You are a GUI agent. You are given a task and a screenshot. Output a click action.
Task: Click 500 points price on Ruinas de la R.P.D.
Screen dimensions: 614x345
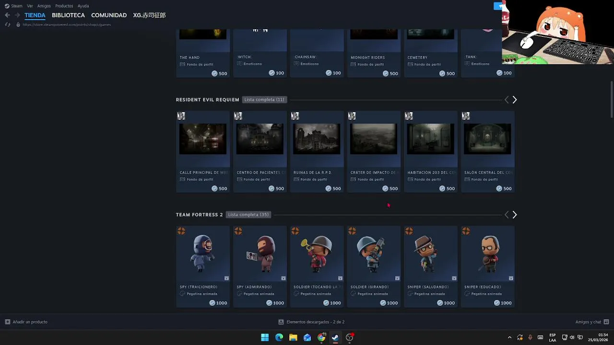(333, 188)
